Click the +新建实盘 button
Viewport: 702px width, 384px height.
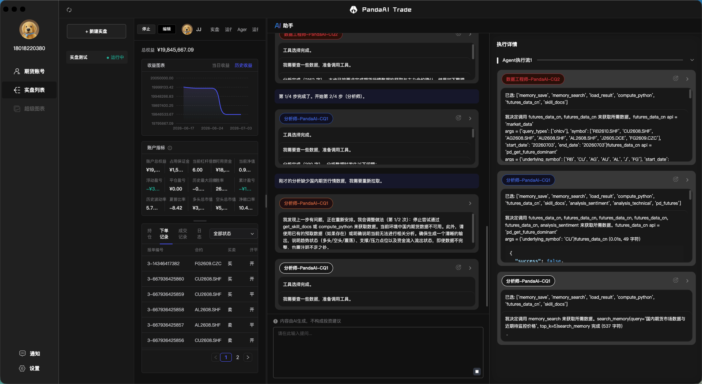[x=97, y=31]
